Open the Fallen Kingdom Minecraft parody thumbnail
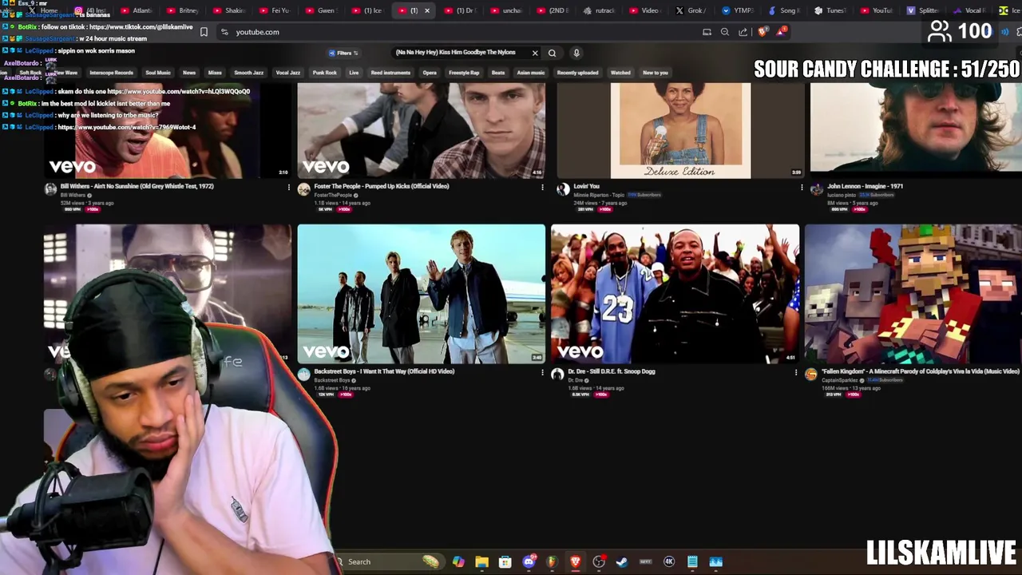This screenshot has height=575, width=1022. [913, 294]
